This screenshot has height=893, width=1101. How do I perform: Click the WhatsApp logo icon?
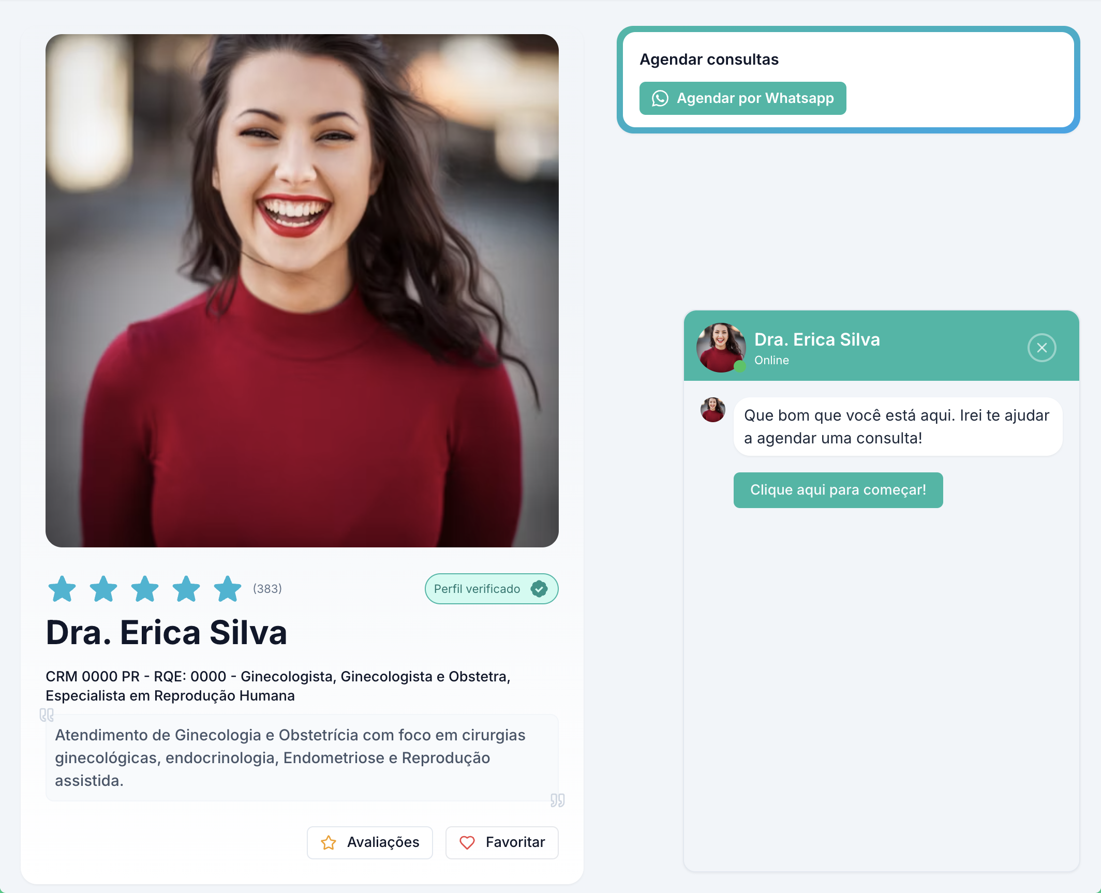click(x=660, y=98)
